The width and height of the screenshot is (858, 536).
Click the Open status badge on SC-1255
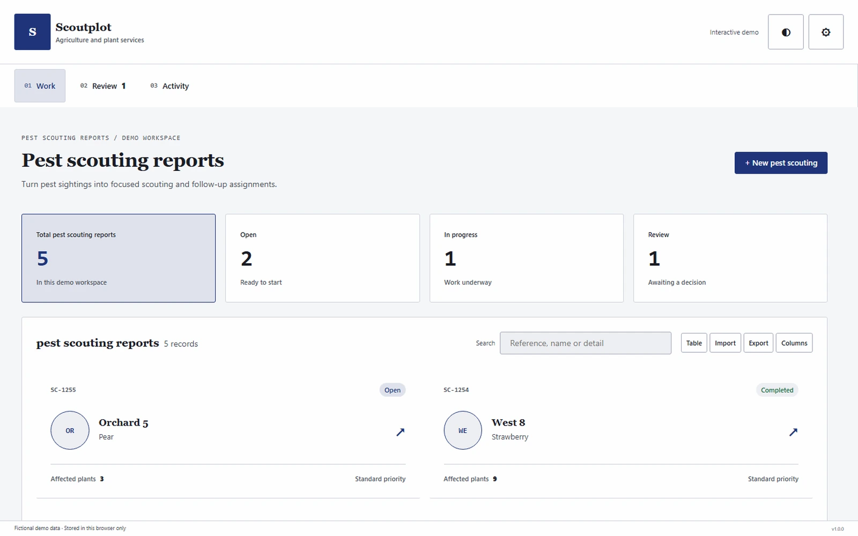393,390
